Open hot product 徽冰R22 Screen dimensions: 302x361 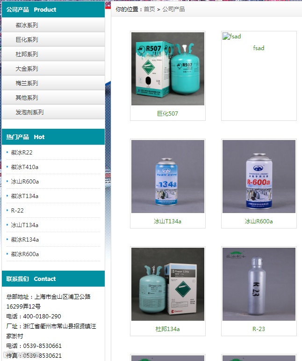pos(22,153)
